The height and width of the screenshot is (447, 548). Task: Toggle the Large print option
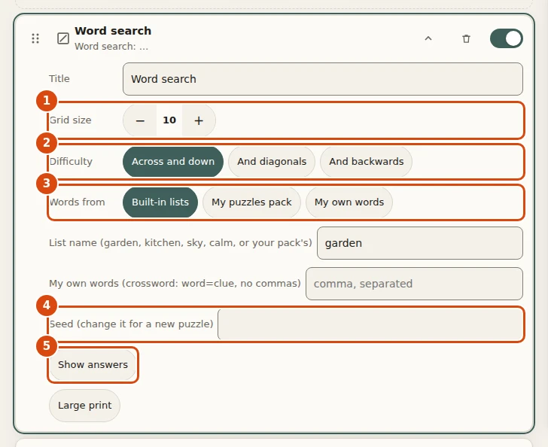[84, 406]
